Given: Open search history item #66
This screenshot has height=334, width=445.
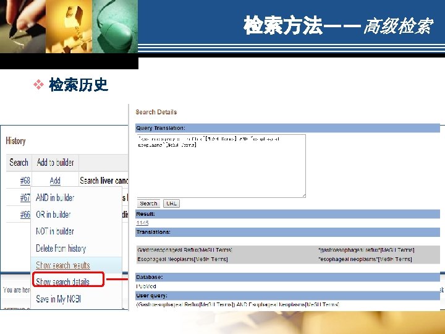Looking at the screenshot, I should click(25, 215).
